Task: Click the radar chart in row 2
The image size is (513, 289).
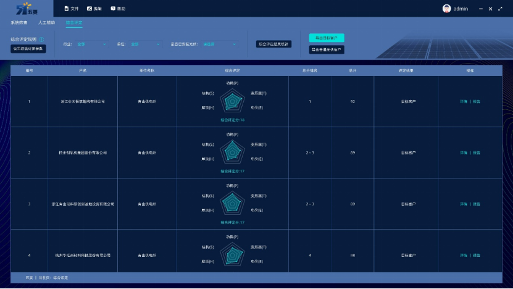Action: point(232,152)
